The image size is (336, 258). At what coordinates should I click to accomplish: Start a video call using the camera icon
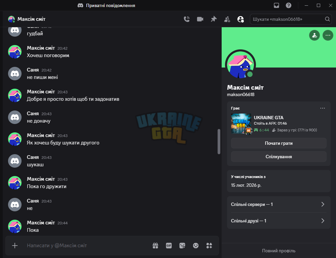200,19
